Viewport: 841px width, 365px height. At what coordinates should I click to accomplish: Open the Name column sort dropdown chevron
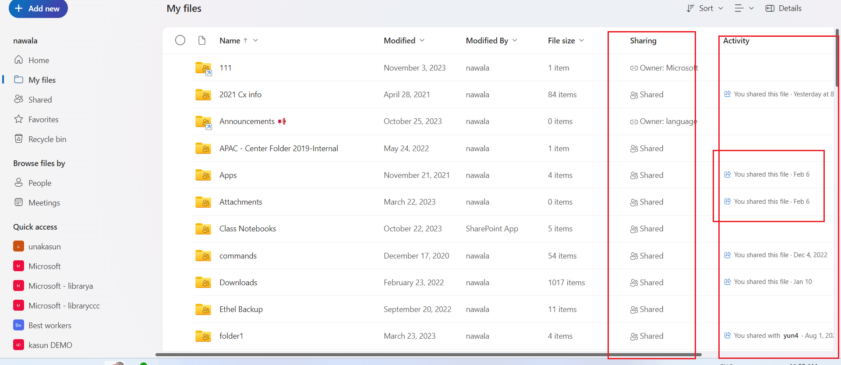(256, 40)
